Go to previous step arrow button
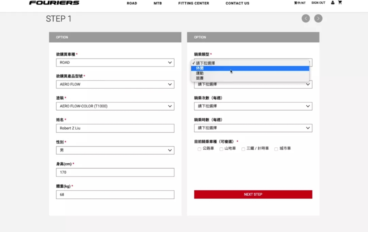Screen dimensions: 368x232 coord(306,18)
